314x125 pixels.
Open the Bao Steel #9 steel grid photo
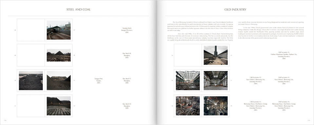pos(59,106)
